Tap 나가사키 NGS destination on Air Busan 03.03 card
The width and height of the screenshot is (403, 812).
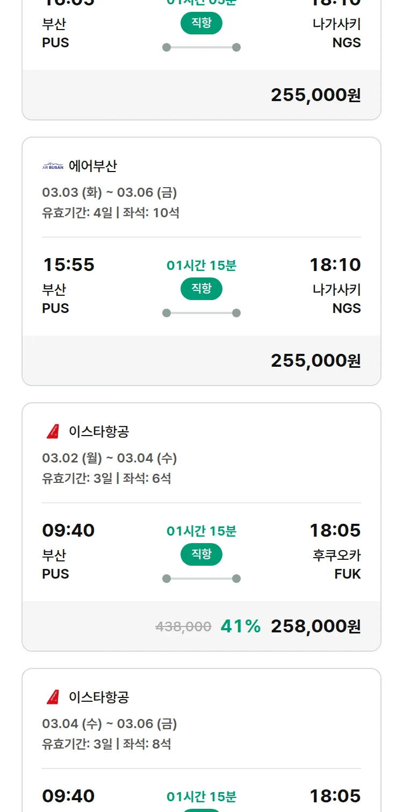[337, 298]
